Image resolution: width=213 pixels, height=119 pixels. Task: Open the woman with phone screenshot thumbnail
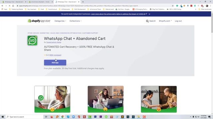[x=52, y=99]
